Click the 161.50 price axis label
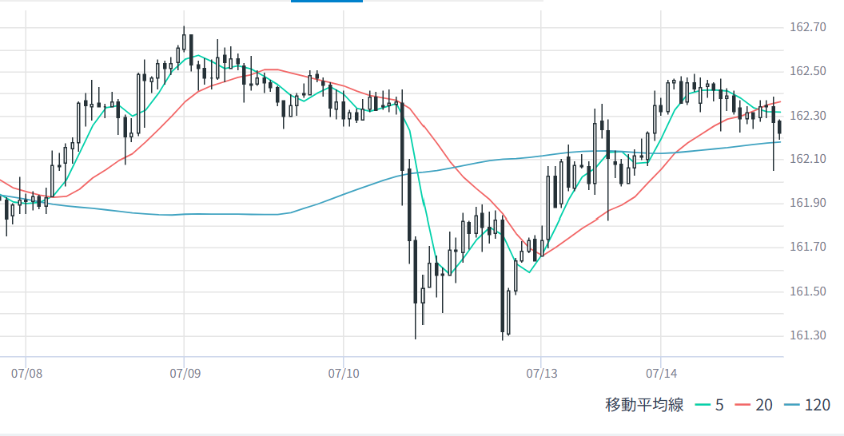The height and width of the screenshot is (436, 844). click(x=807, y=292)
